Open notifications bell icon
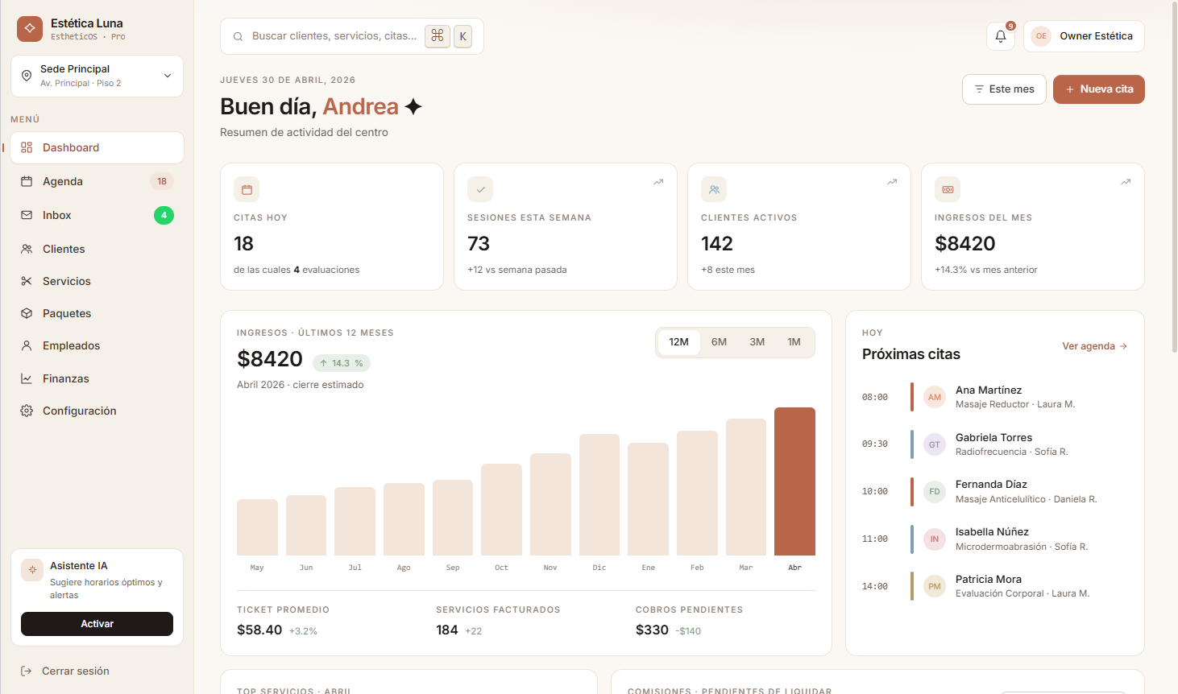 [x=1001, y=36]
